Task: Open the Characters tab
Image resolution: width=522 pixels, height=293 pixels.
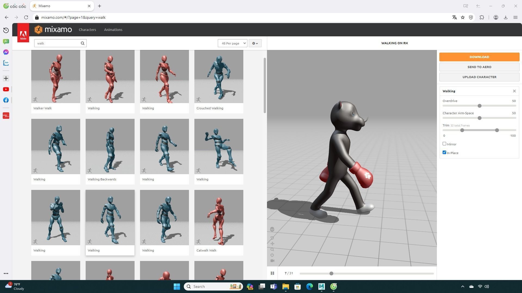Action: pyautogui.click(x=87, y=30)
